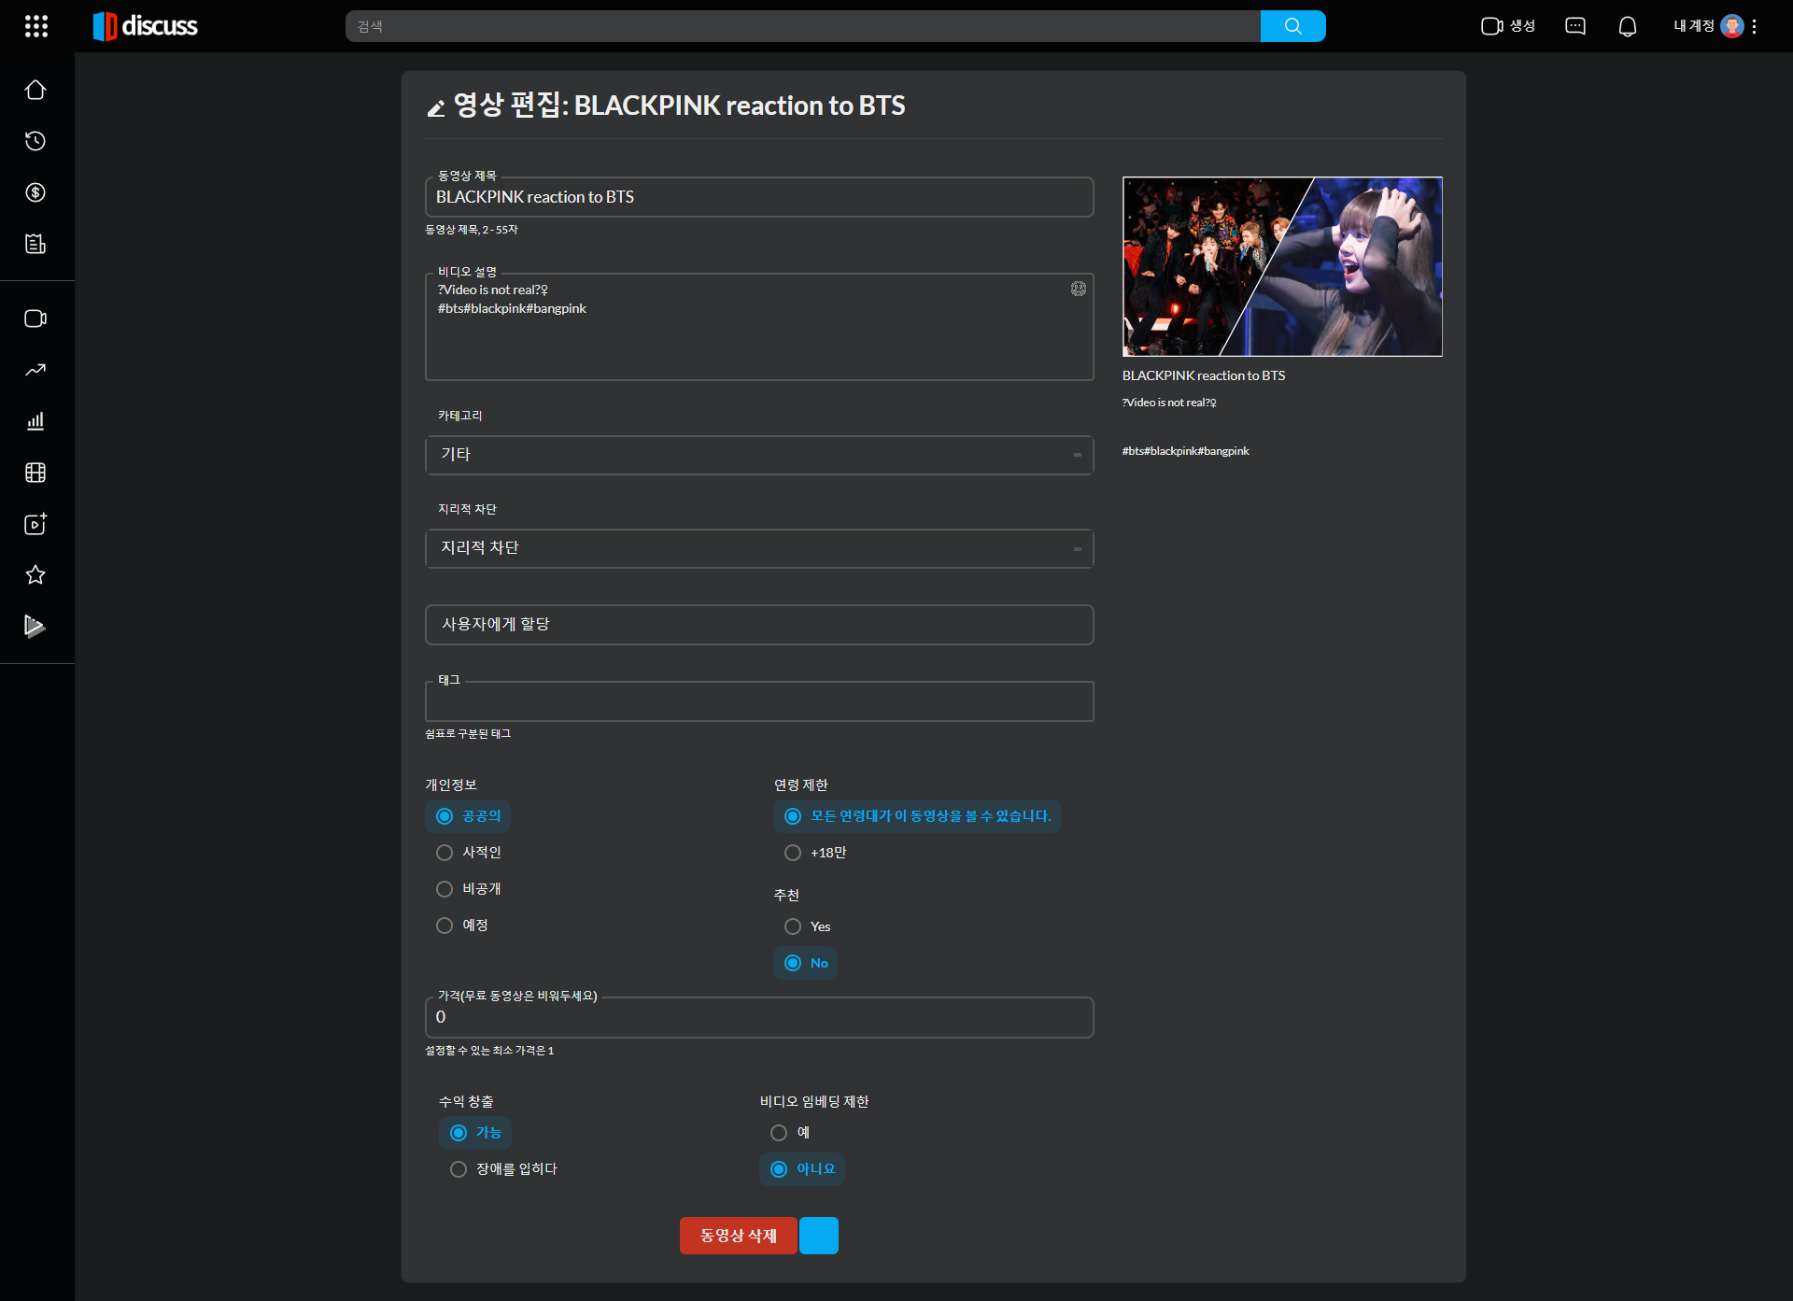Viewport: 1793px width, 1301px height.
Task: Open the dollar coin sidebar icon
Action: pos(35,192)
